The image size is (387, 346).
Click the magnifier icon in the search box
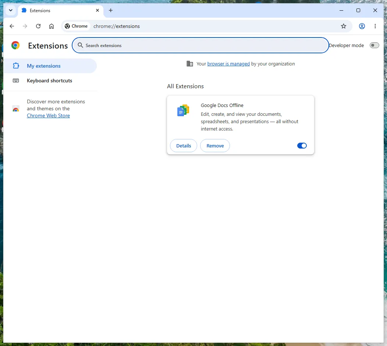coord(80,45)
